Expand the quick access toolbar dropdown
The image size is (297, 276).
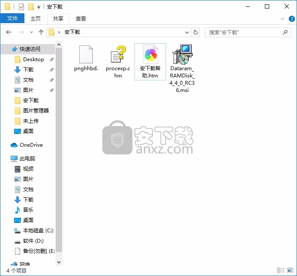coord(39,7)
